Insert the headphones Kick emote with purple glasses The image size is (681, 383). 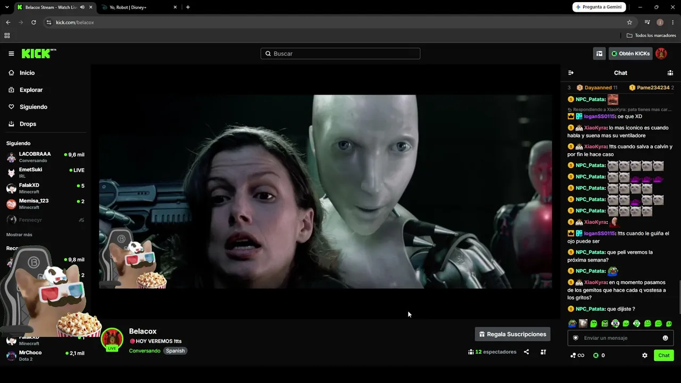point(615,323)
